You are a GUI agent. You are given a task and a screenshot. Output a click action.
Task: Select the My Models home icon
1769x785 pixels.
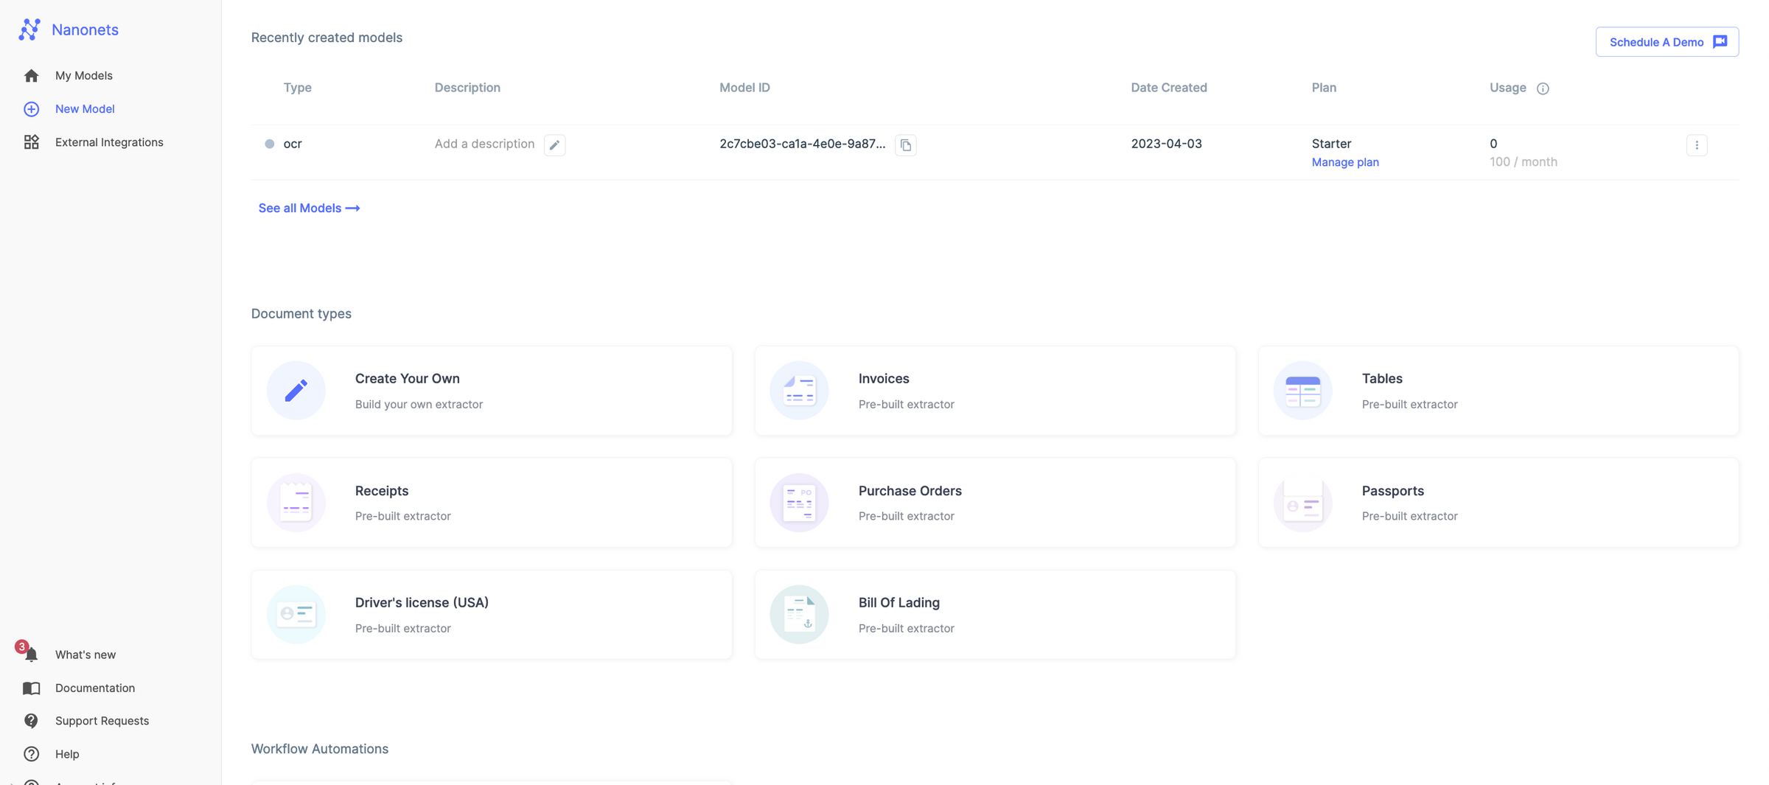point(30,74)
